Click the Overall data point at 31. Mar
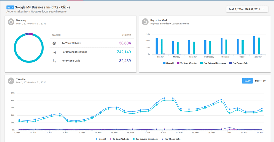The height and width of the screenshot is (142, 274). (x=262, y=109)
